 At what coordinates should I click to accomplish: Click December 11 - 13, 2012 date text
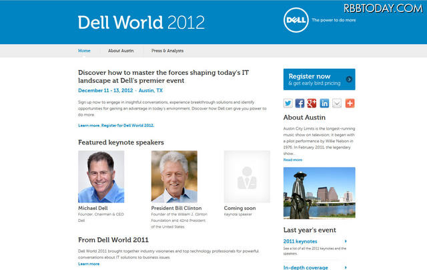(105, 90)
